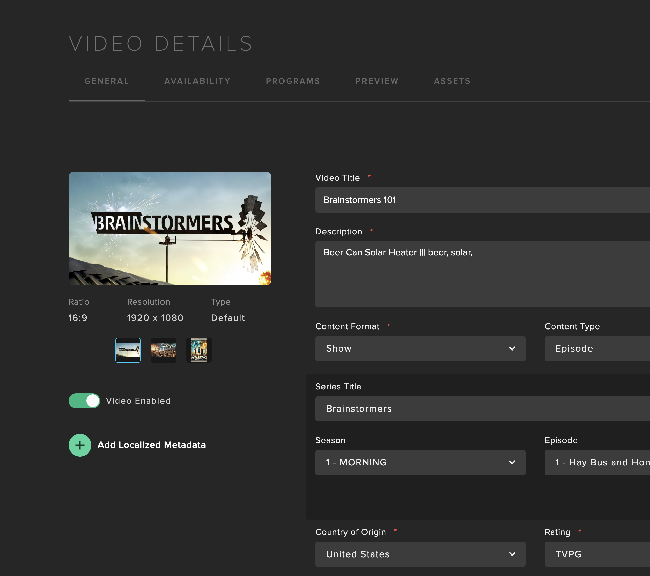Click into the Description text area
Screen dimensions: 650x576
coord(482,274)
